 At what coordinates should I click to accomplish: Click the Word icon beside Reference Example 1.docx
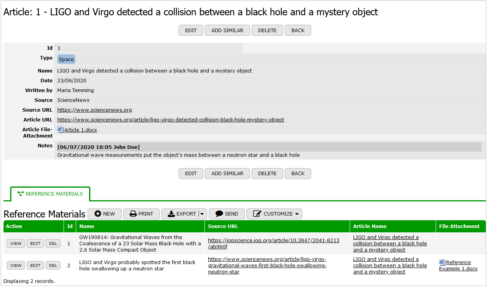click(x=442, y=262)
